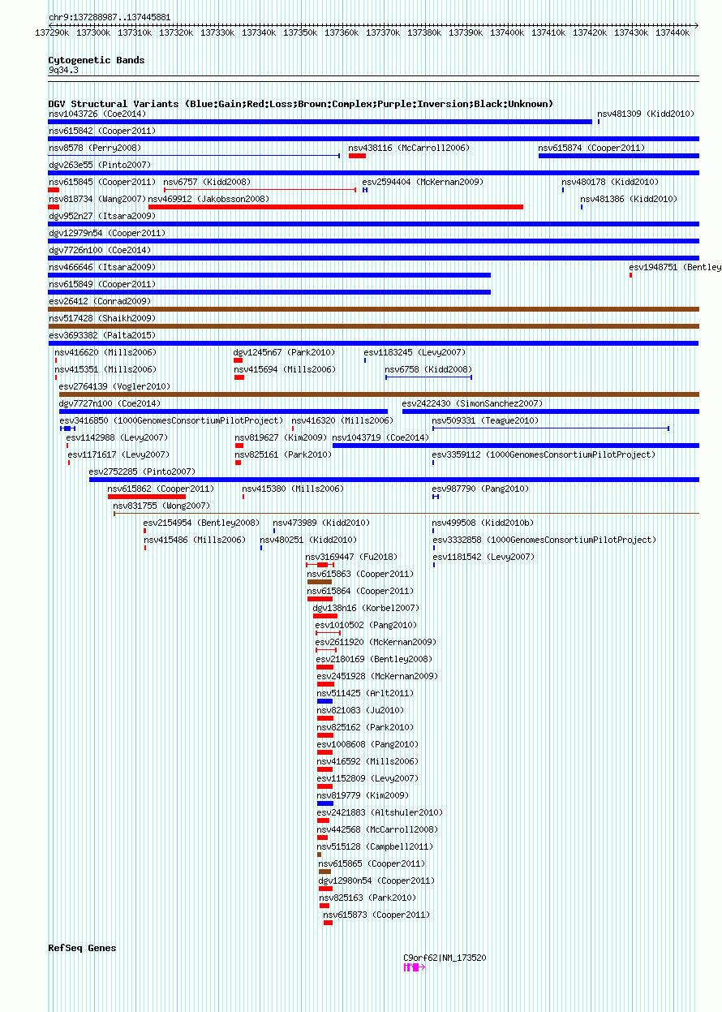Open nsv473989 (Kidd2010) variant
This screenshot has width=722, height=1012.
point(321,523)
